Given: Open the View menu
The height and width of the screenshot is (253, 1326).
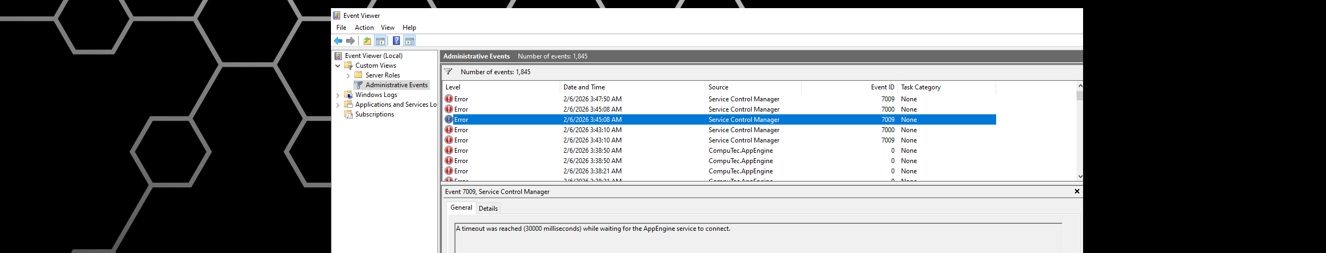Looking at the screenshot, I should pos(387,28).
